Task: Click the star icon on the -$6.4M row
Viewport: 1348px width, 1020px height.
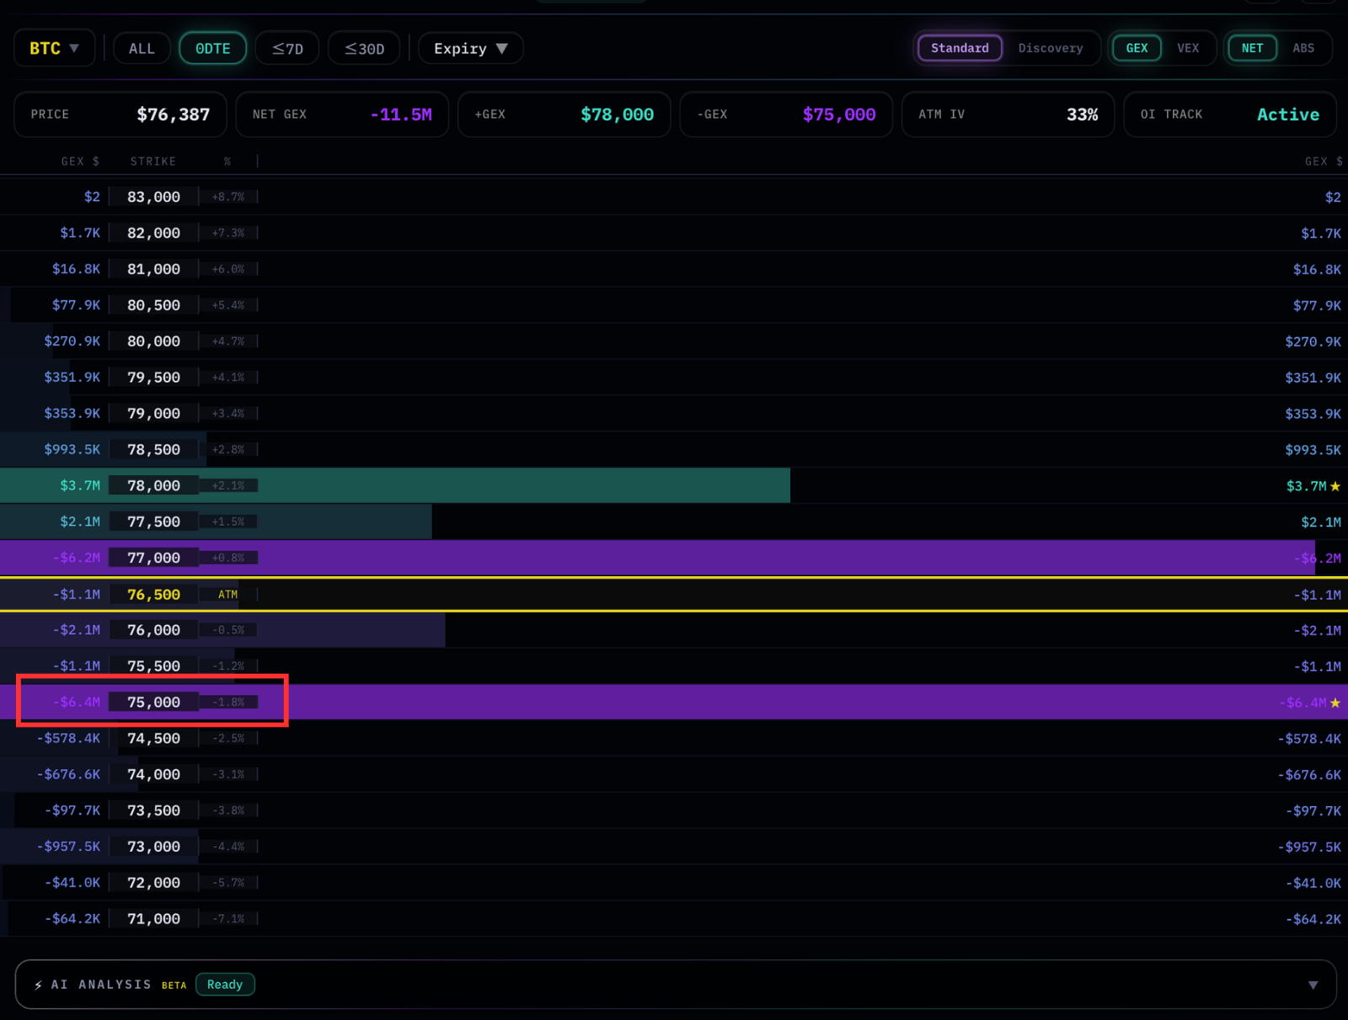Action: 1335,702
